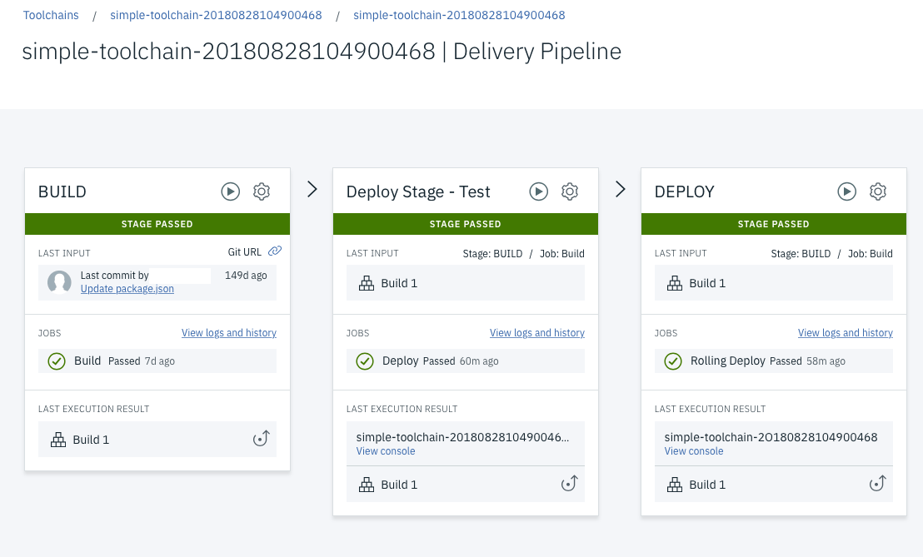The width and height of the screenshot is (923, 557).
Task: Run the BUILD stage
Action: click(230, 191)
